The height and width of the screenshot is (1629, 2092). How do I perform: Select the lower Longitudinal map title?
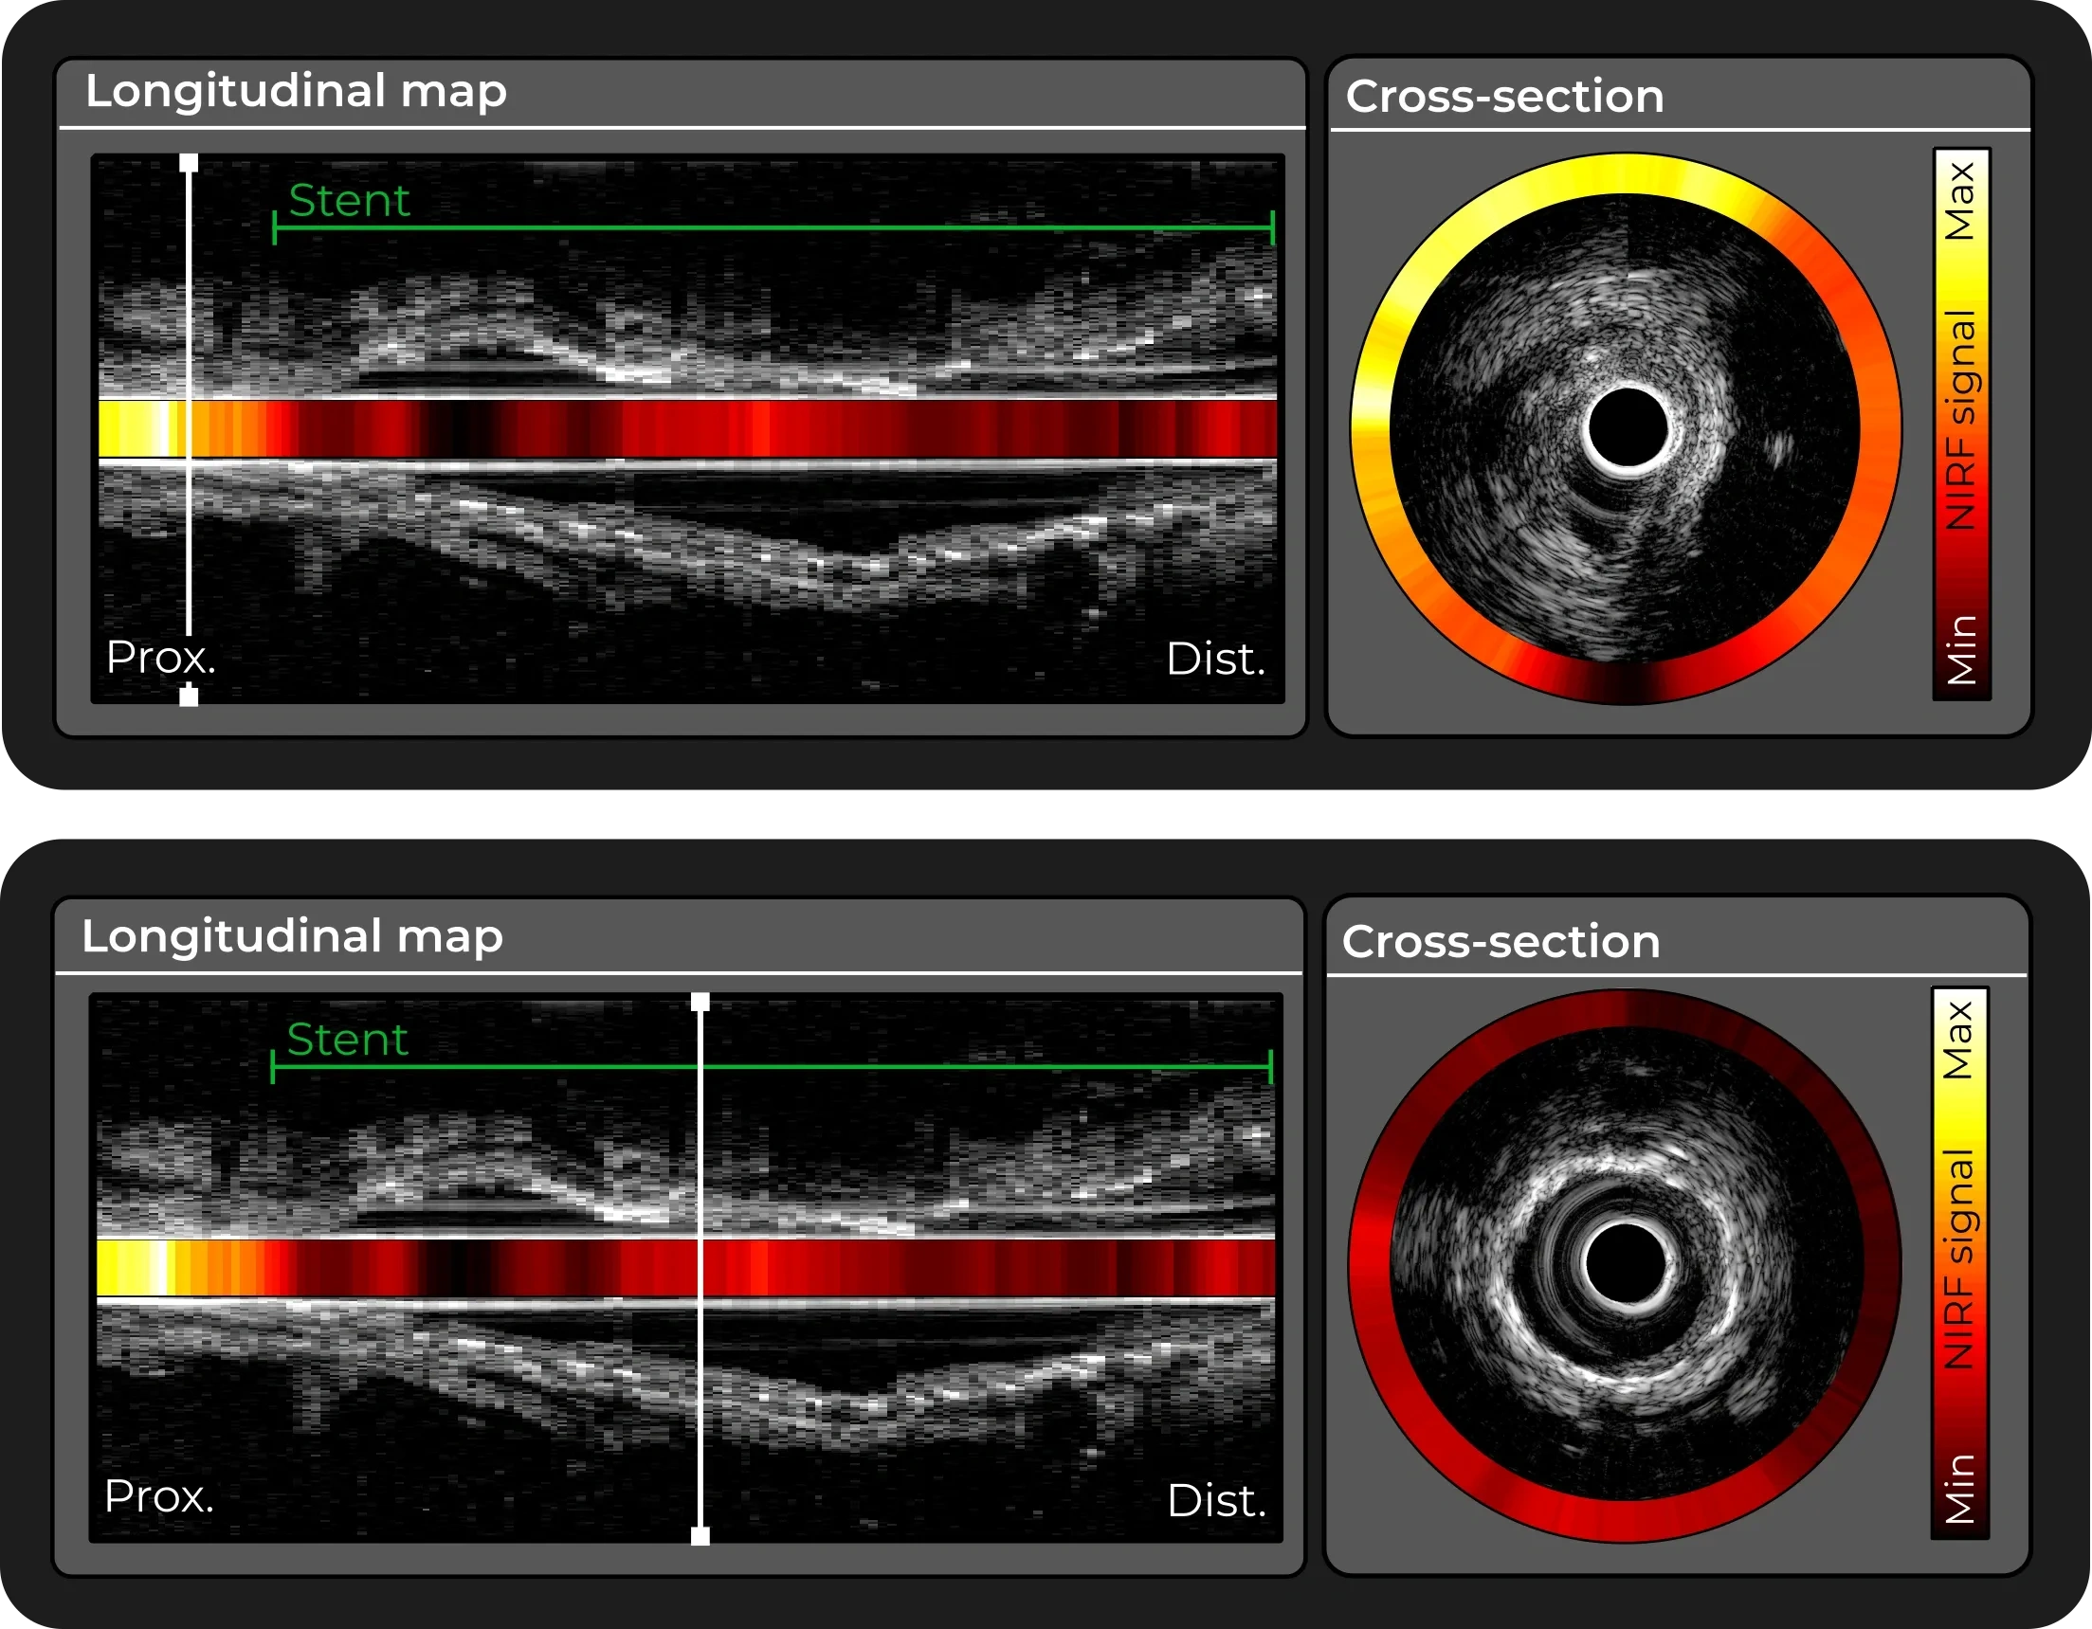point(292,936)
